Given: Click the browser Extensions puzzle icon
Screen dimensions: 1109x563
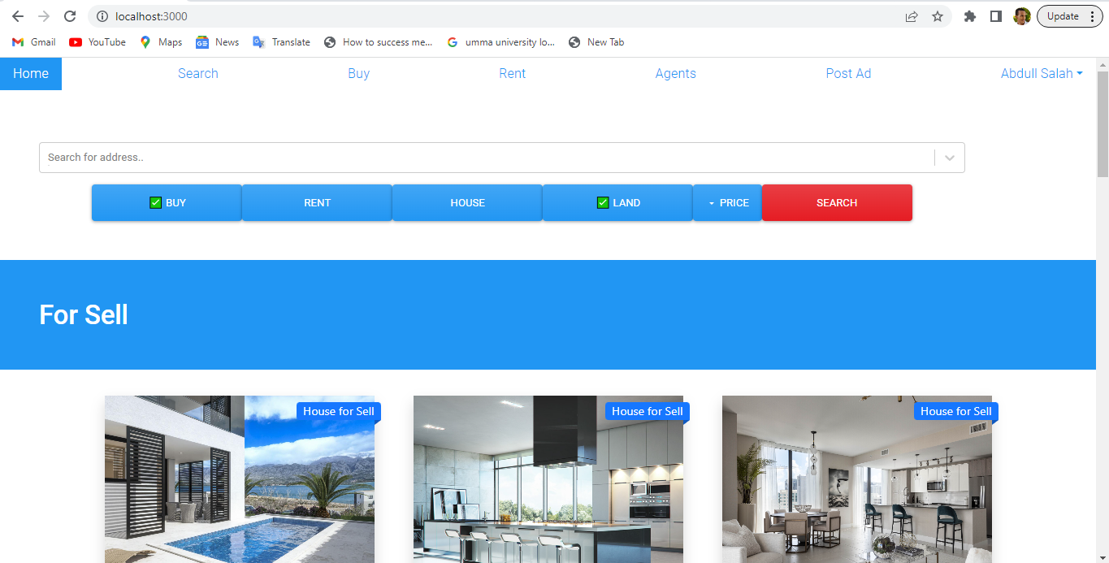Looking at the screenshot, I should point(969,15).
